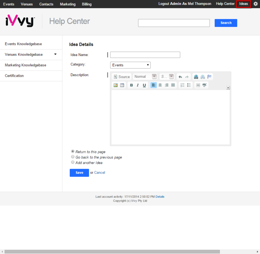Open the Marketing menu
The width and height of the screenshot is (260, 254).
[x=68, y=4]
